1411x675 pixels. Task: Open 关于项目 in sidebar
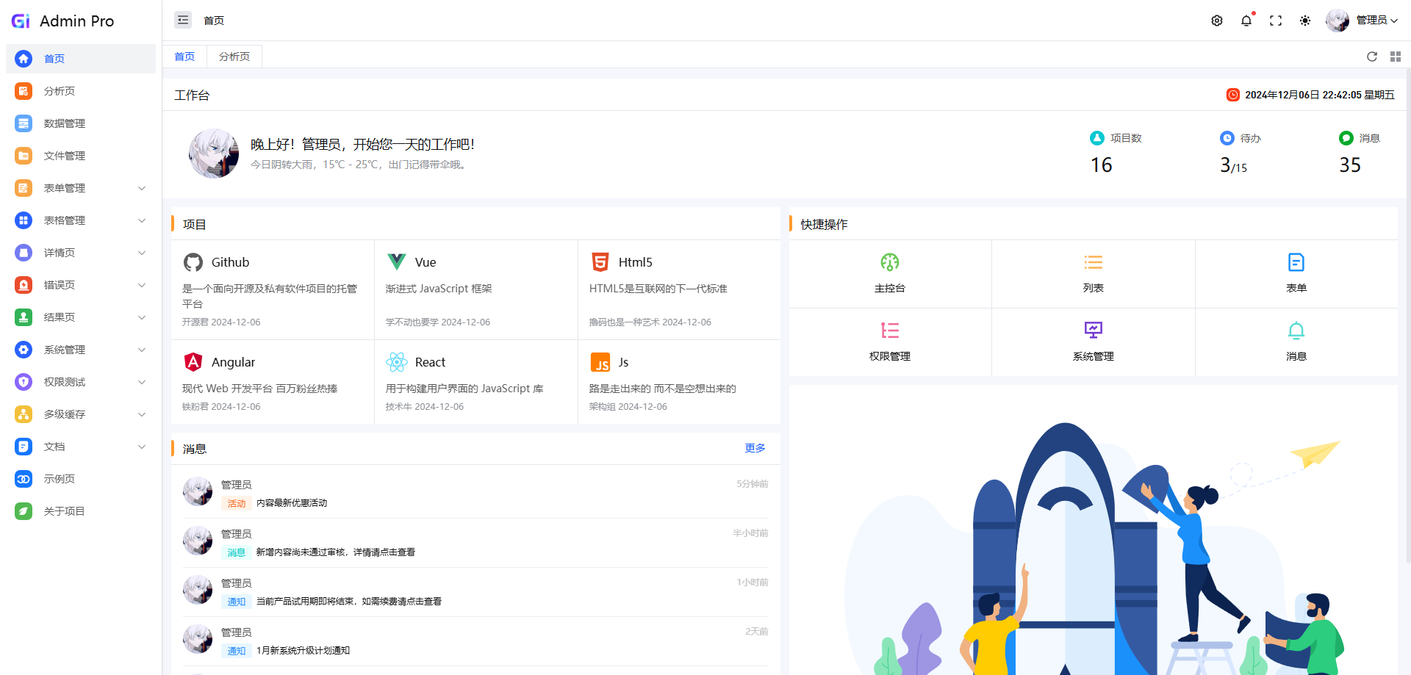click(81, 511)
